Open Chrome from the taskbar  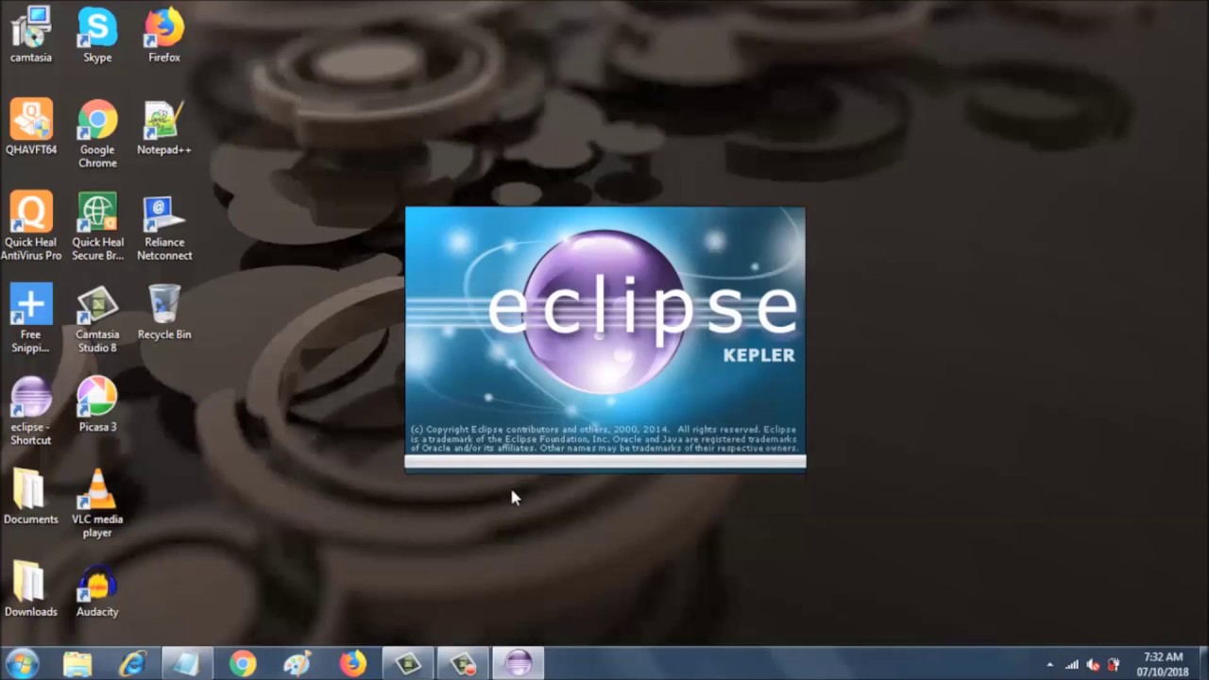(x=243, y=663)
